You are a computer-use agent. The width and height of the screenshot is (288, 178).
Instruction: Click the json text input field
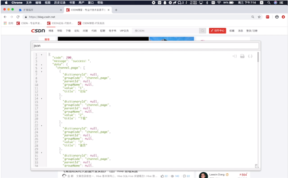tap(146, 46)
